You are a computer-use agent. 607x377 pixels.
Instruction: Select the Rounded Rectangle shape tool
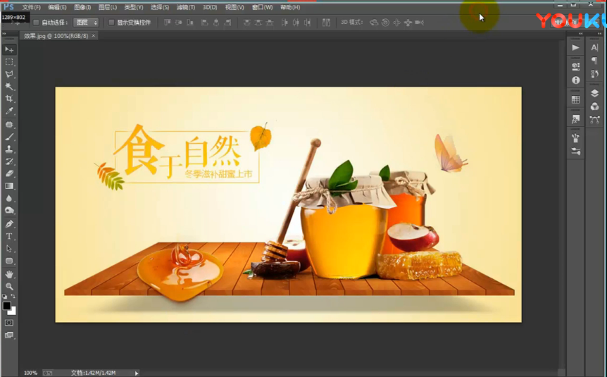point(9,261)
